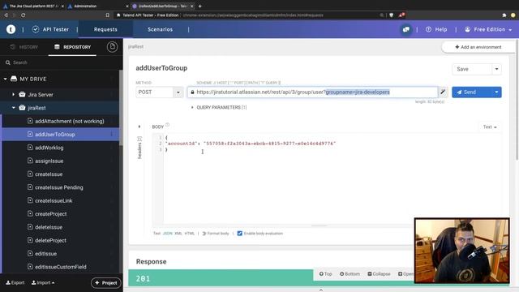519x292 pixels.
Task: Open the Send dropdown arrow
Action: (496, 92)
